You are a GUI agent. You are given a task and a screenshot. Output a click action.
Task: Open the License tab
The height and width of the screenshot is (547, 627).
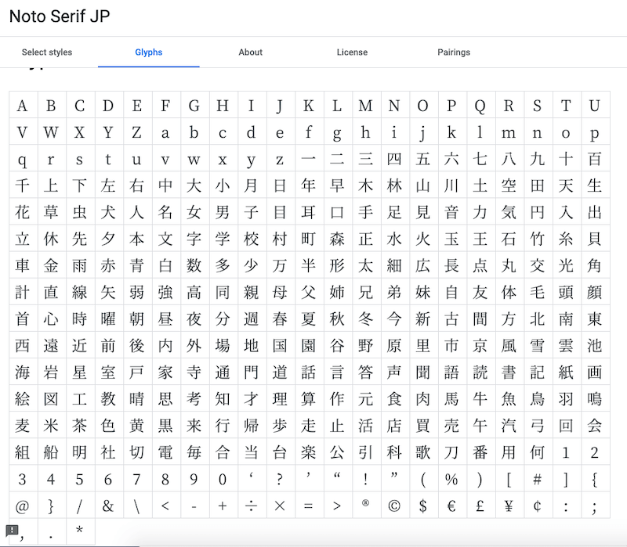click(x=352, y=52)
